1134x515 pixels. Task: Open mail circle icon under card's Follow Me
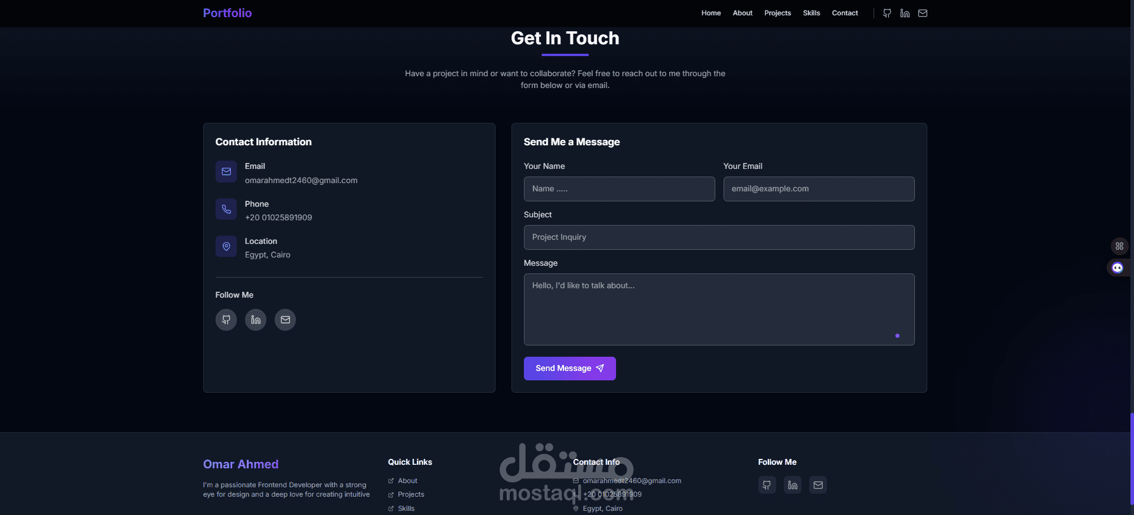click(x=285, y=320)
